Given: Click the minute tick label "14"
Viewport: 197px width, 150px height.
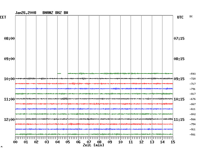Looking at the screenshot, I should click(x=162, y=142).
